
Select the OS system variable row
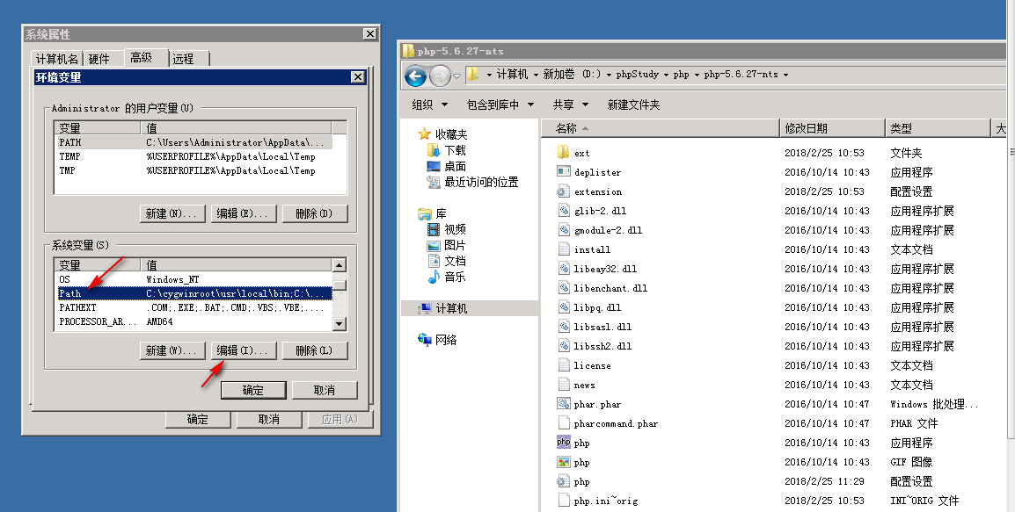click(x=194, y=279)
